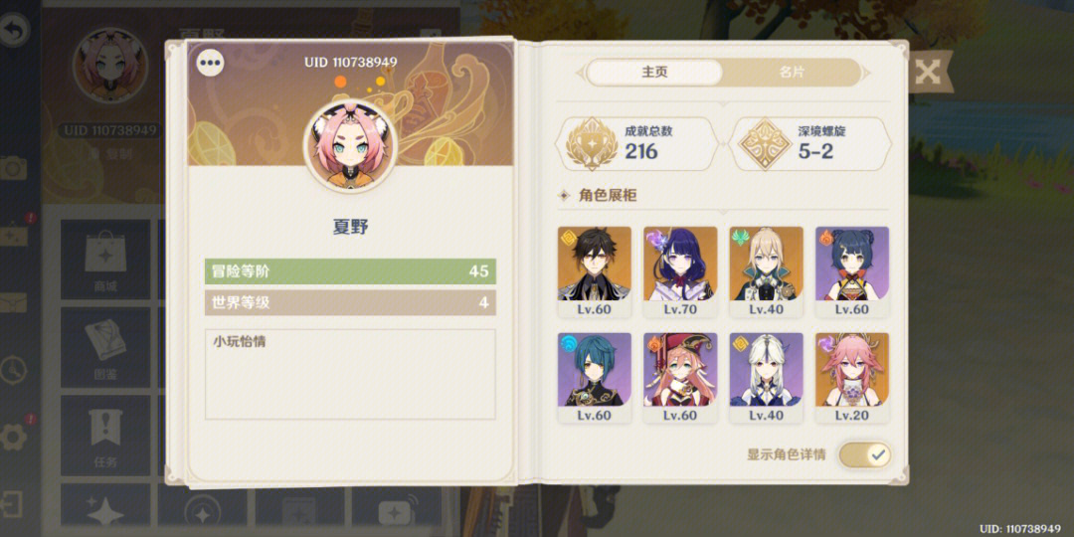Click the right arrow beside 名片 tab

click(x=866, y=72)
